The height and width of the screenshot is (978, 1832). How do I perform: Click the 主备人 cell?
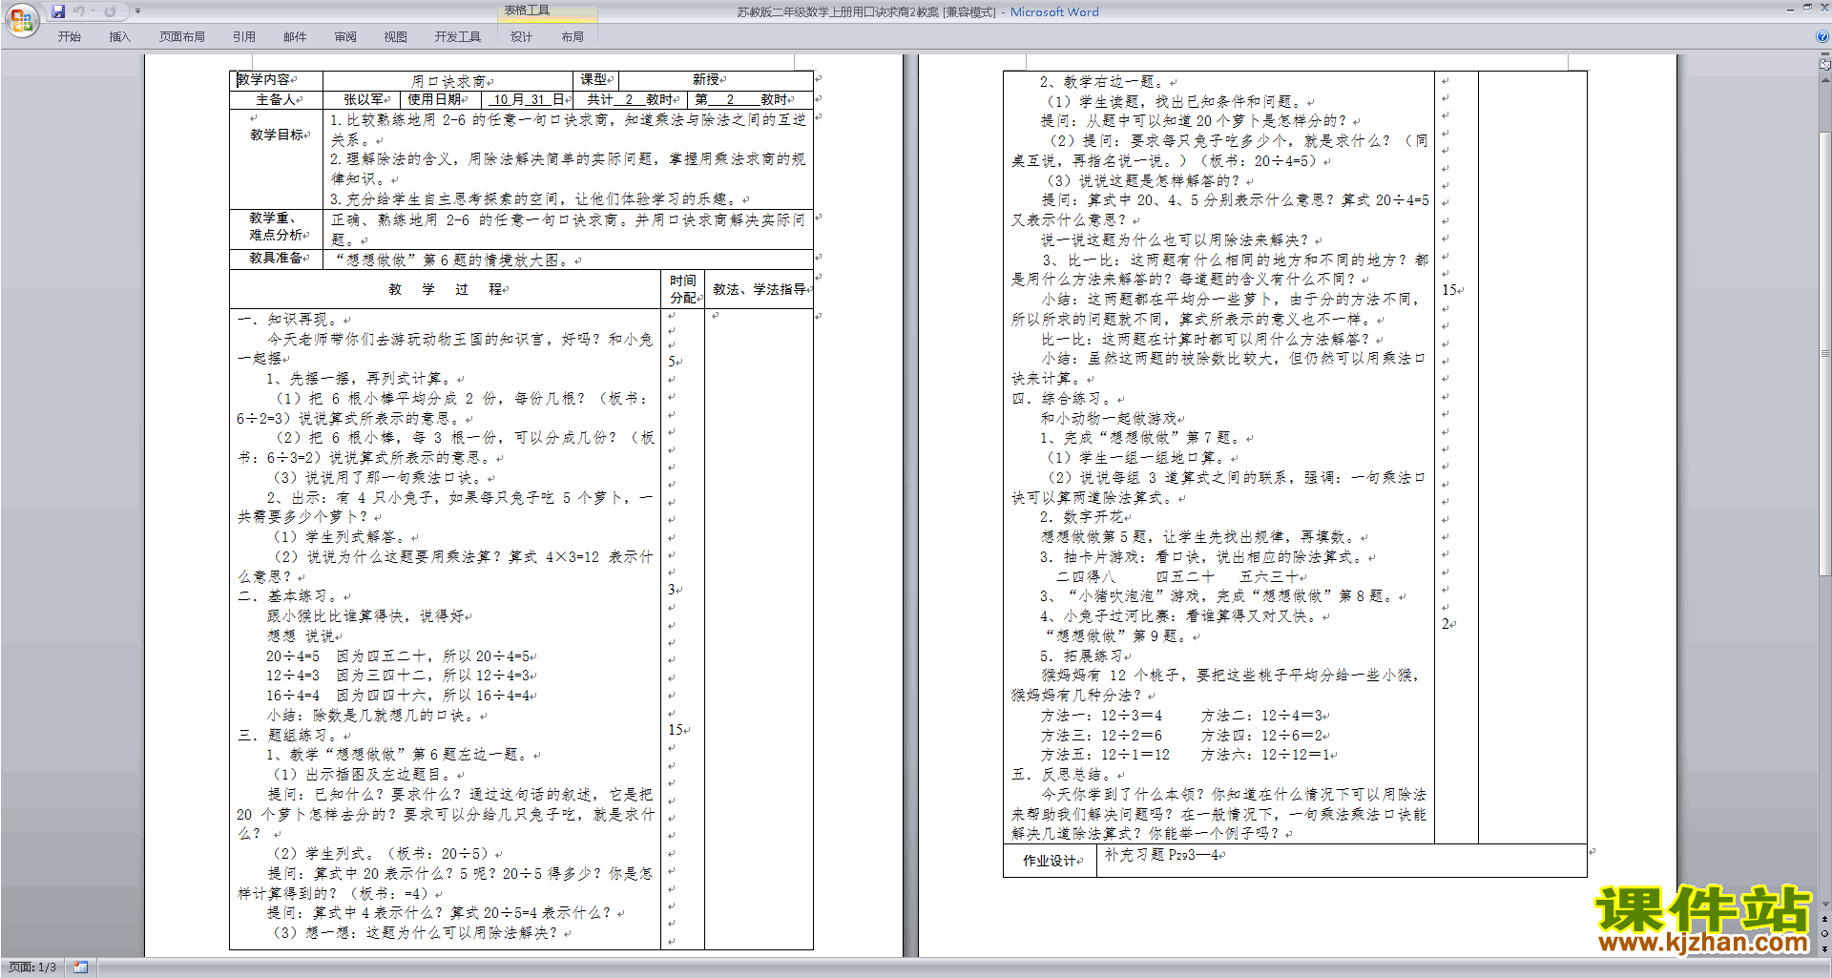tap(276, 99)
